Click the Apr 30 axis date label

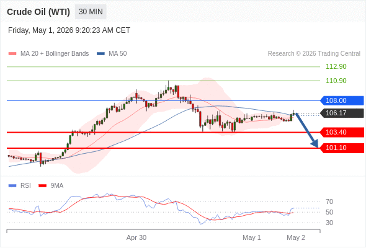136,237
